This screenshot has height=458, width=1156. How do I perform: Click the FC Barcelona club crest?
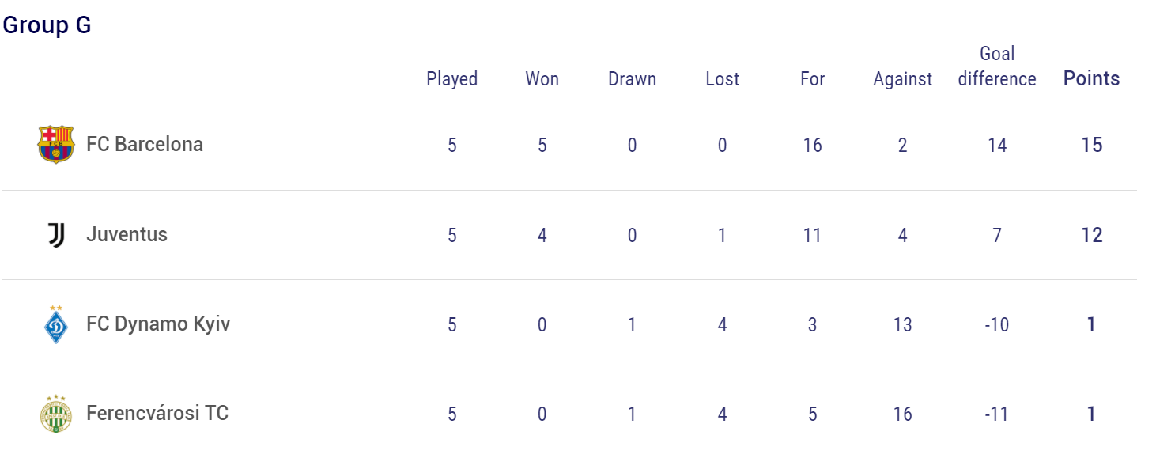[x=56, y=145]
